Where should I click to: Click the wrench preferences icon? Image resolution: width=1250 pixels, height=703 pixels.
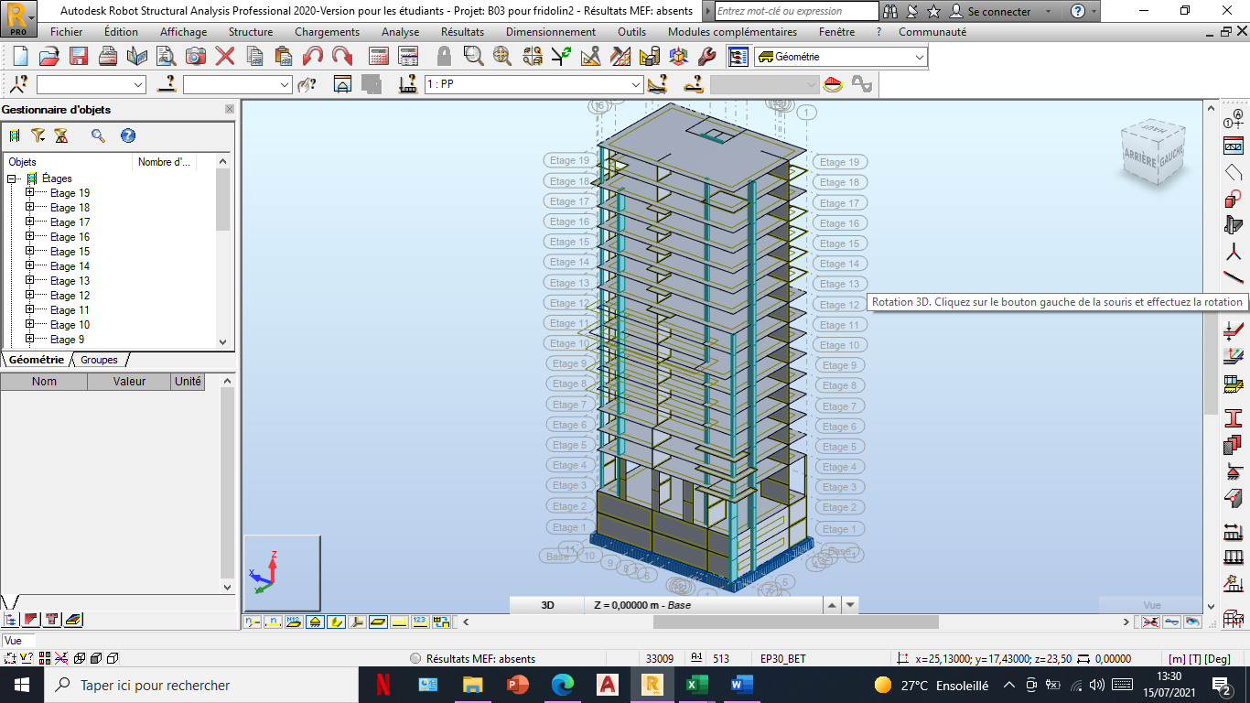tap(706, 57)
